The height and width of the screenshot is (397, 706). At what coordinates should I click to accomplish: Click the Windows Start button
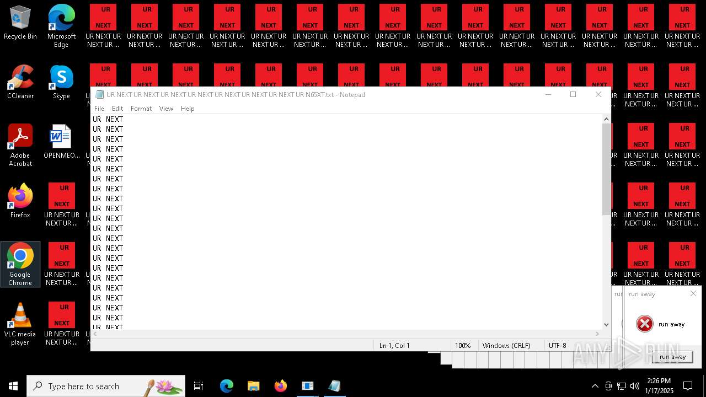[x=13, y=386]
